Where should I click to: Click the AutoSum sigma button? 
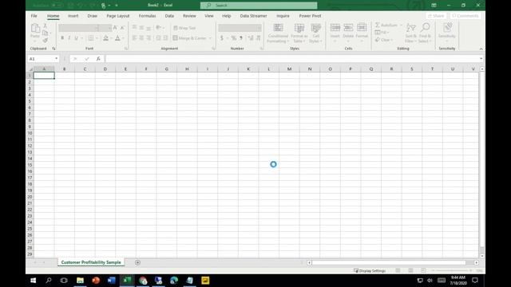[386, 25]
